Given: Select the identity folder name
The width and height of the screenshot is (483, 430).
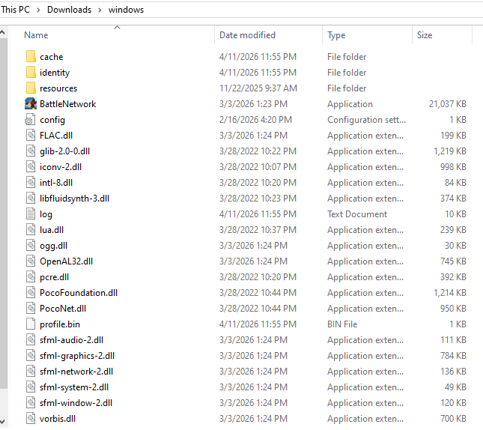Looking at the screenshot, I should tap(55, 73).
